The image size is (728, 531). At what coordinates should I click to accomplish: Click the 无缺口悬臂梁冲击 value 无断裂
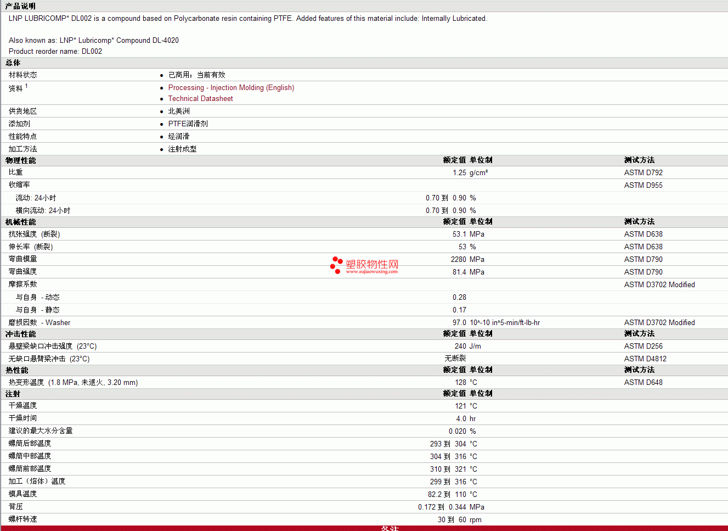coord(455,359)
